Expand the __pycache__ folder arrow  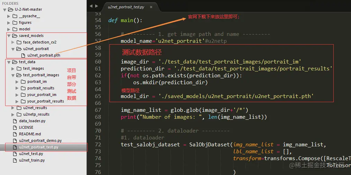(9, 16)
